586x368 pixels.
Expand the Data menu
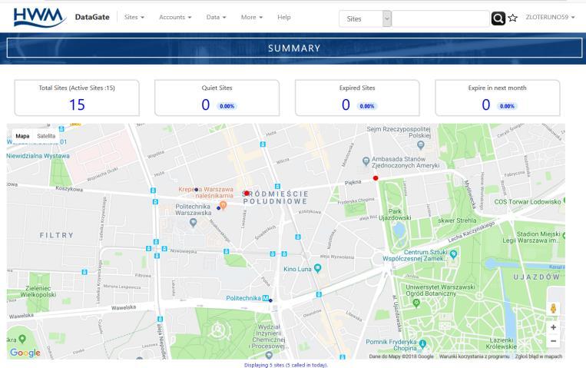coord(216,17)
